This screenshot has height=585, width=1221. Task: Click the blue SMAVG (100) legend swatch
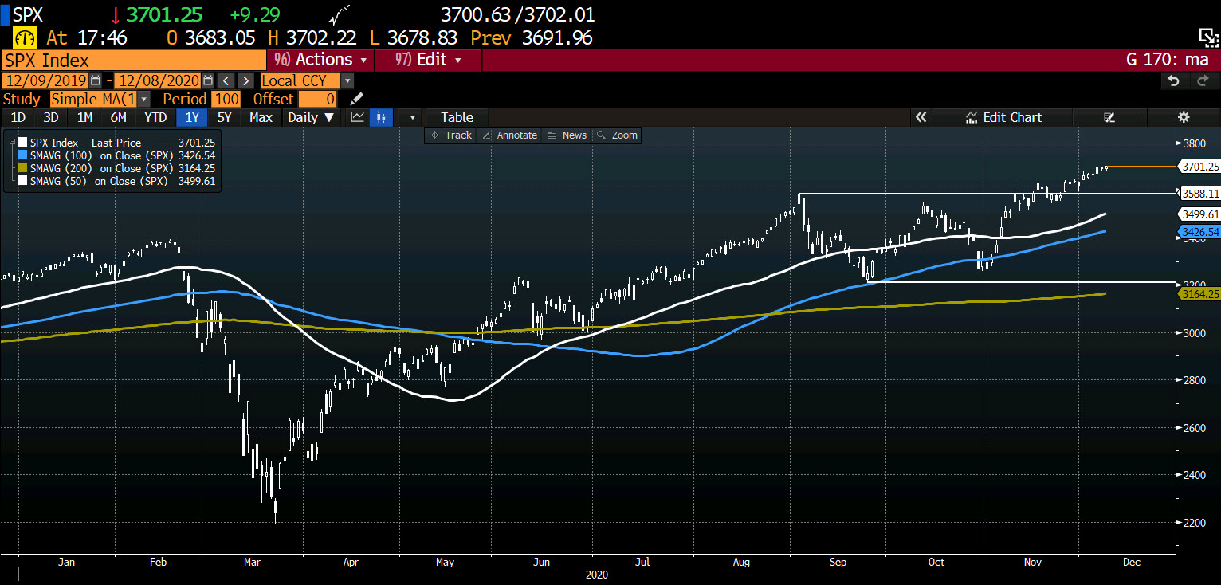(22, 155)
